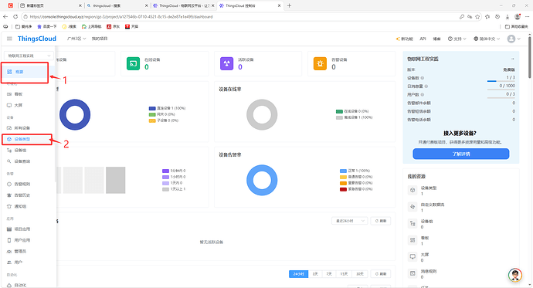This screenshot has width=533, height=288.
Task: Click the 了解详情 learn more button
Action: click(x=461, y=154)
